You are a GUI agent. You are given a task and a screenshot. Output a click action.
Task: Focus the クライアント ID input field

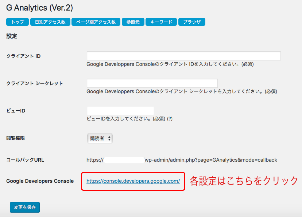tap(183, 56)
